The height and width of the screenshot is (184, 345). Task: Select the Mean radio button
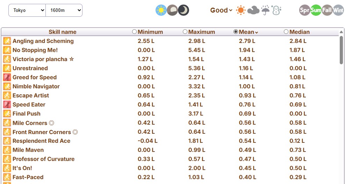point(236,32)
